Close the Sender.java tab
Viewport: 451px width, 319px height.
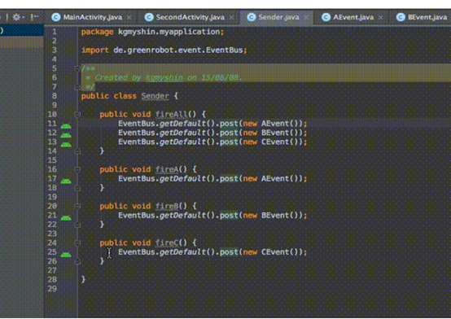point(306,18)
